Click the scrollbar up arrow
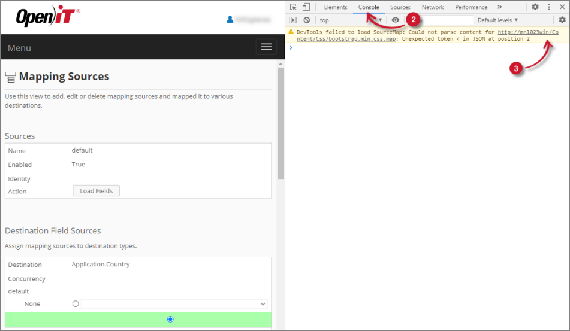The image size is (570, 331). point(281,64)
